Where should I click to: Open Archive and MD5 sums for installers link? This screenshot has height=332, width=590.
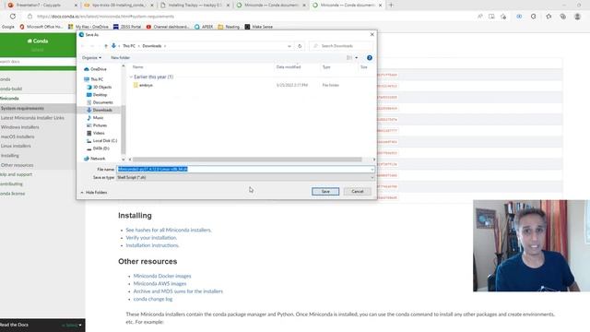(x=178, y=291)
